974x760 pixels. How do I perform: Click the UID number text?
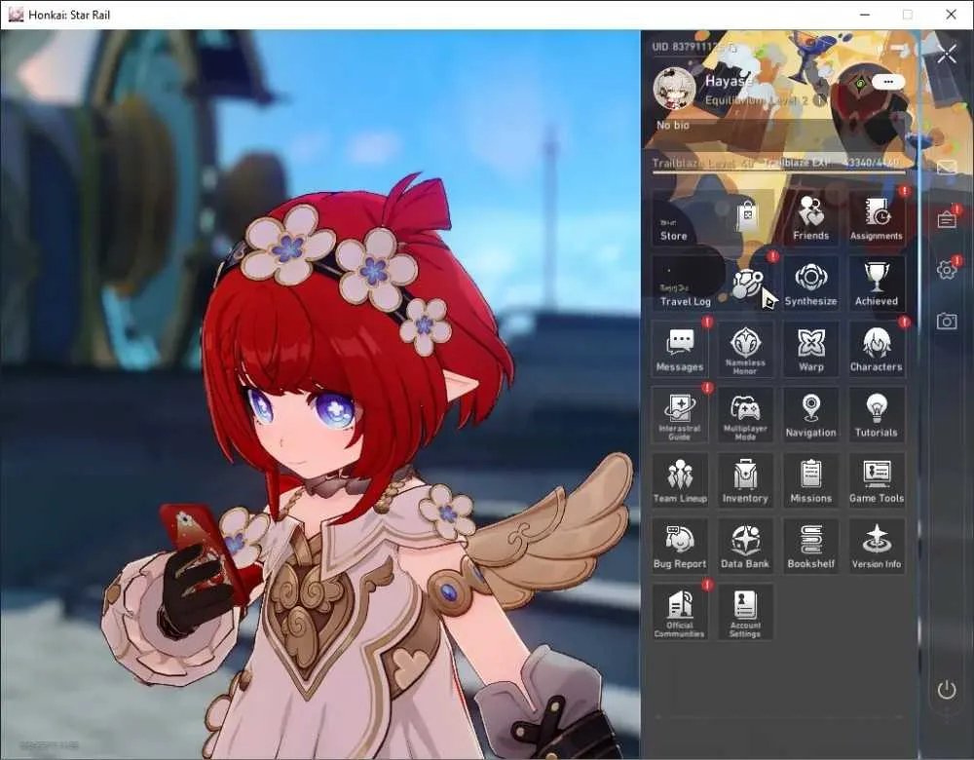[689, 47]
